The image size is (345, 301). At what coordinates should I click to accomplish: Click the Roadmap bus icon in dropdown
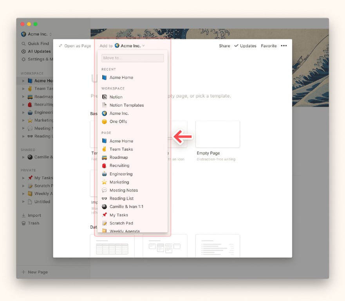coord(104,157)
